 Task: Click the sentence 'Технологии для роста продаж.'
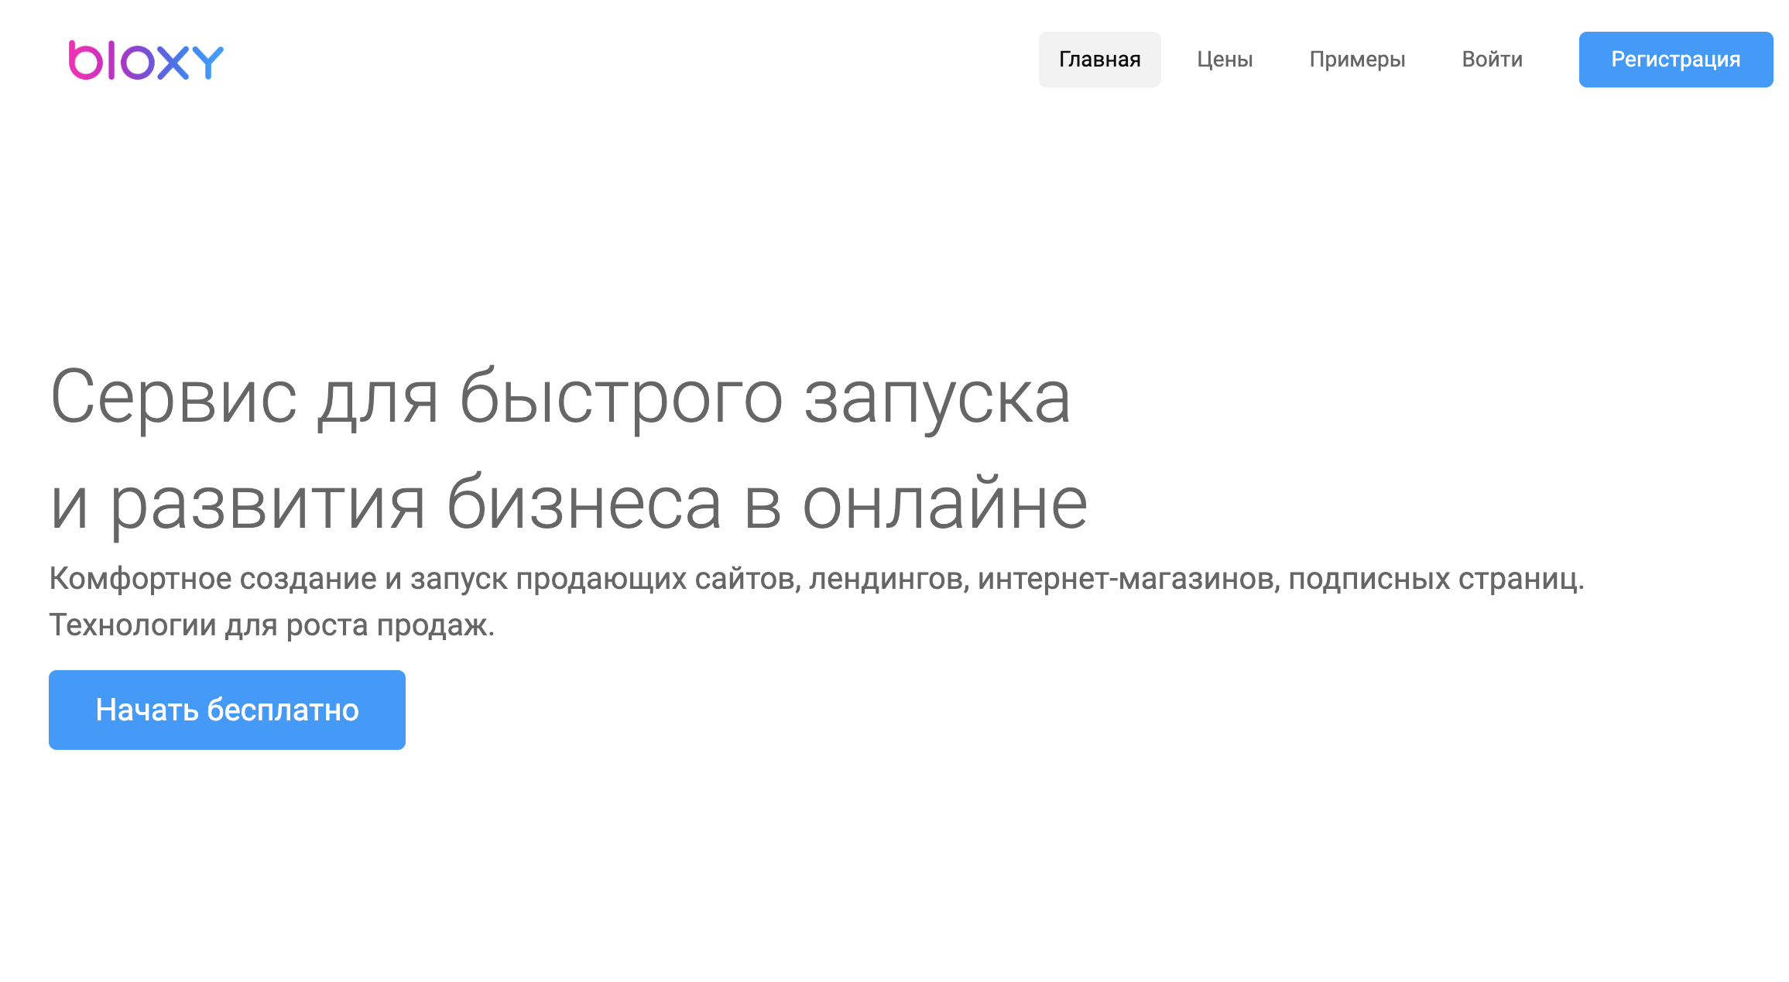tap(272, 625)
